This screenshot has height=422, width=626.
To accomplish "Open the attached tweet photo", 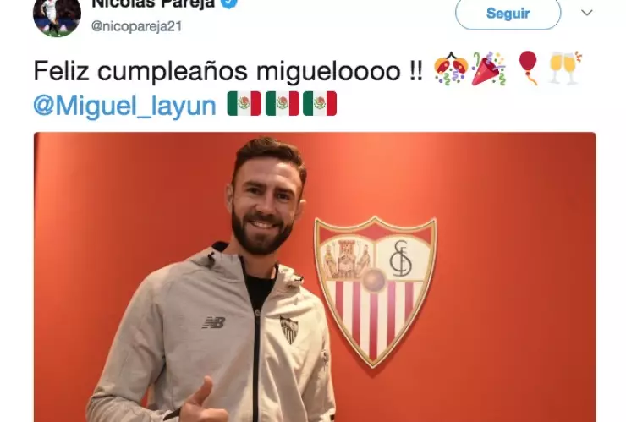I will click(315, 277).
